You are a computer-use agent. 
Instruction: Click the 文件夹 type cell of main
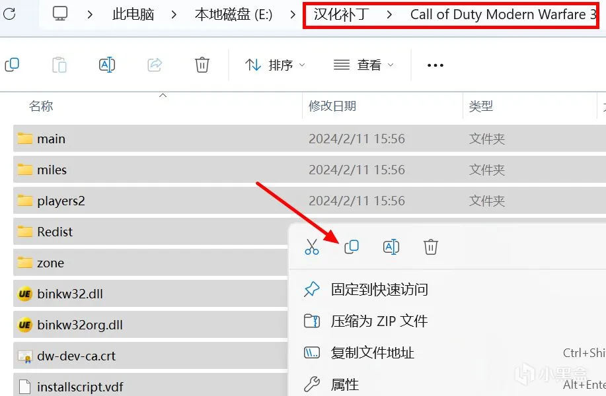[486, 139]
